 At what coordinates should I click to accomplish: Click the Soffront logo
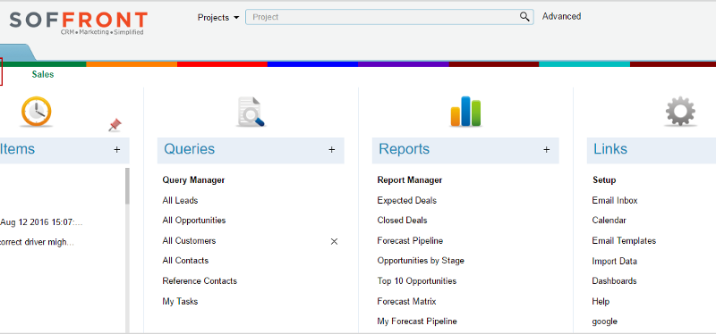[x=78, y=23]
